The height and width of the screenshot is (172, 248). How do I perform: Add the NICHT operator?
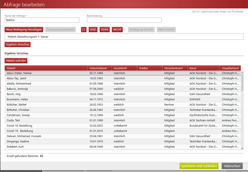(117, 29)
